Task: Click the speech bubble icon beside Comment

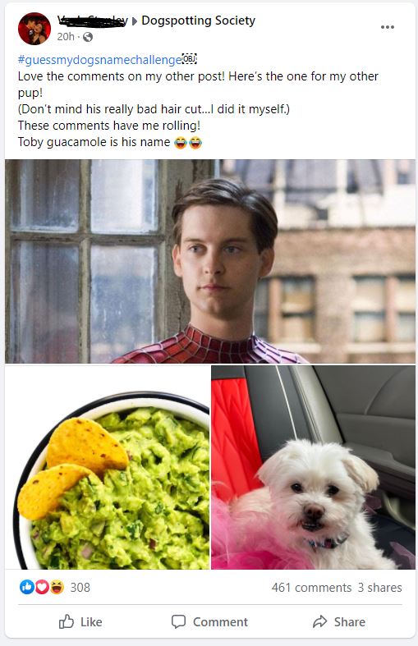Action: [x=178, y=621]
